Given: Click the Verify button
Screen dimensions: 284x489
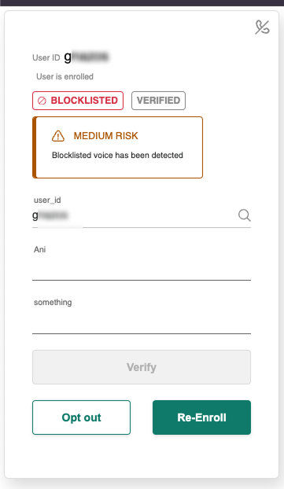Looking at the screenshot, I should point(142,367).
